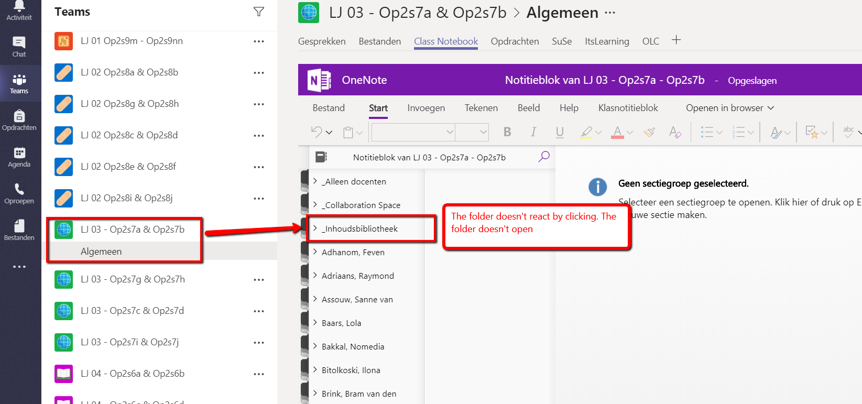Switch to the Bestanden channel tab
Screen dimensions: 862x404
pos(380,41)
